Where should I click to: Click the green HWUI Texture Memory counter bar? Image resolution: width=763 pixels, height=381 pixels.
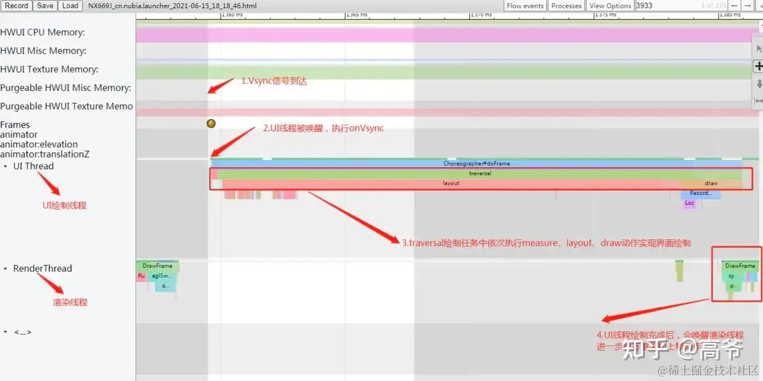tap(444, 72)
